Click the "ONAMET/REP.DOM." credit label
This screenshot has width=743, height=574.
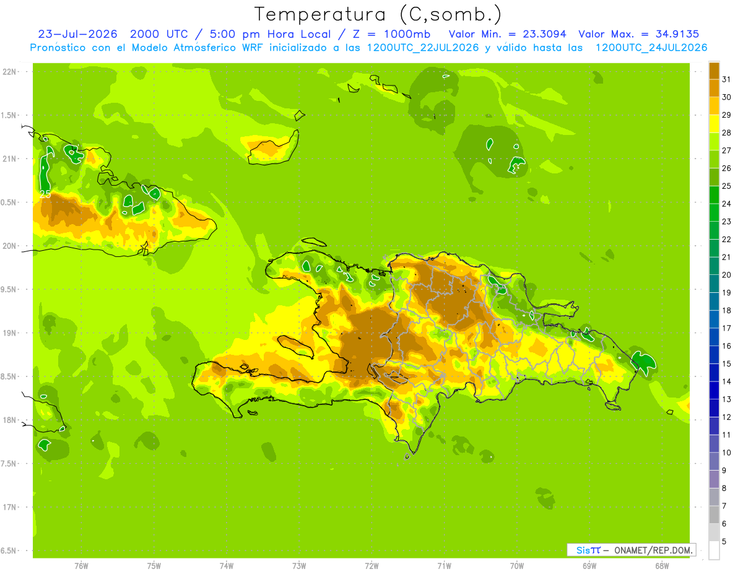[653, 550]
